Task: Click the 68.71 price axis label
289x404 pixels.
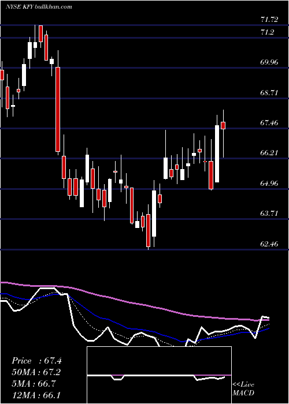Action: [x=269, y=92]
